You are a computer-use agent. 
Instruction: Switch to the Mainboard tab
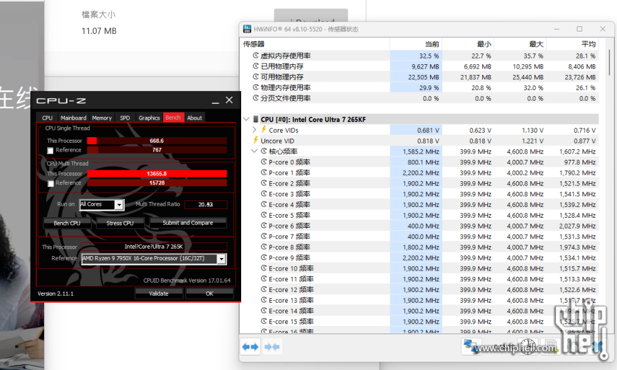tap(73, 118)
